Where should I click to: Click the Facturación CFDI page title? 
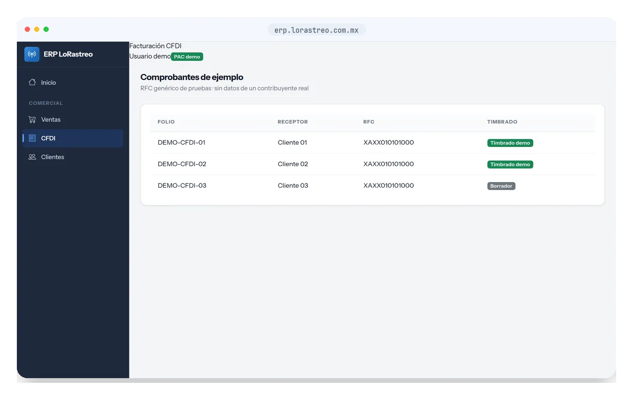(x=155, y=46)
